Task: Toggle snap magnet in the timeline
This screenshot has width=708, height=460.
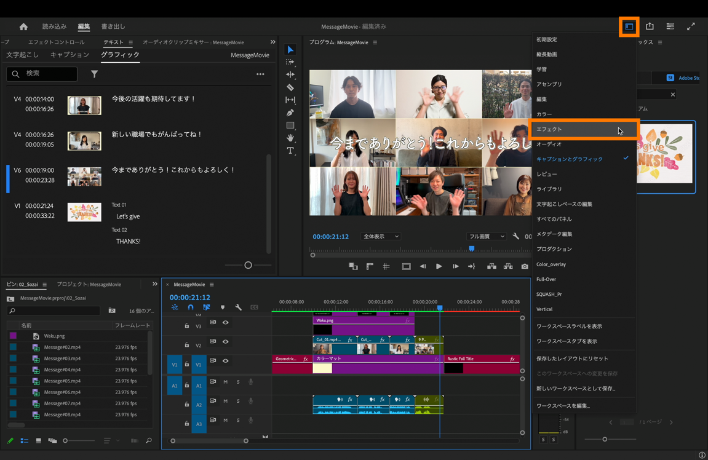Action: [191, 307]
